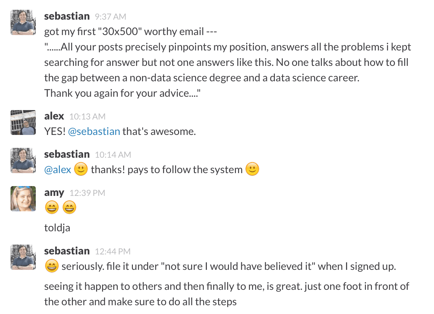
Task: Click the 10:13 AM timestamp
Action: click(x=87, y=117)
